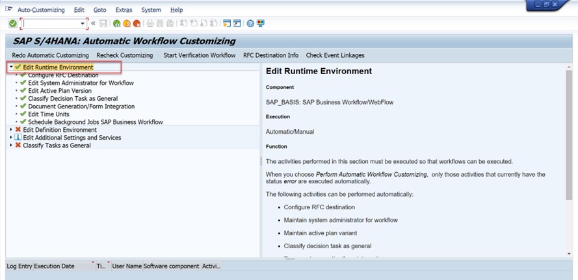
Task: Click RFC Destination Info button
Action: coord(271,55)
